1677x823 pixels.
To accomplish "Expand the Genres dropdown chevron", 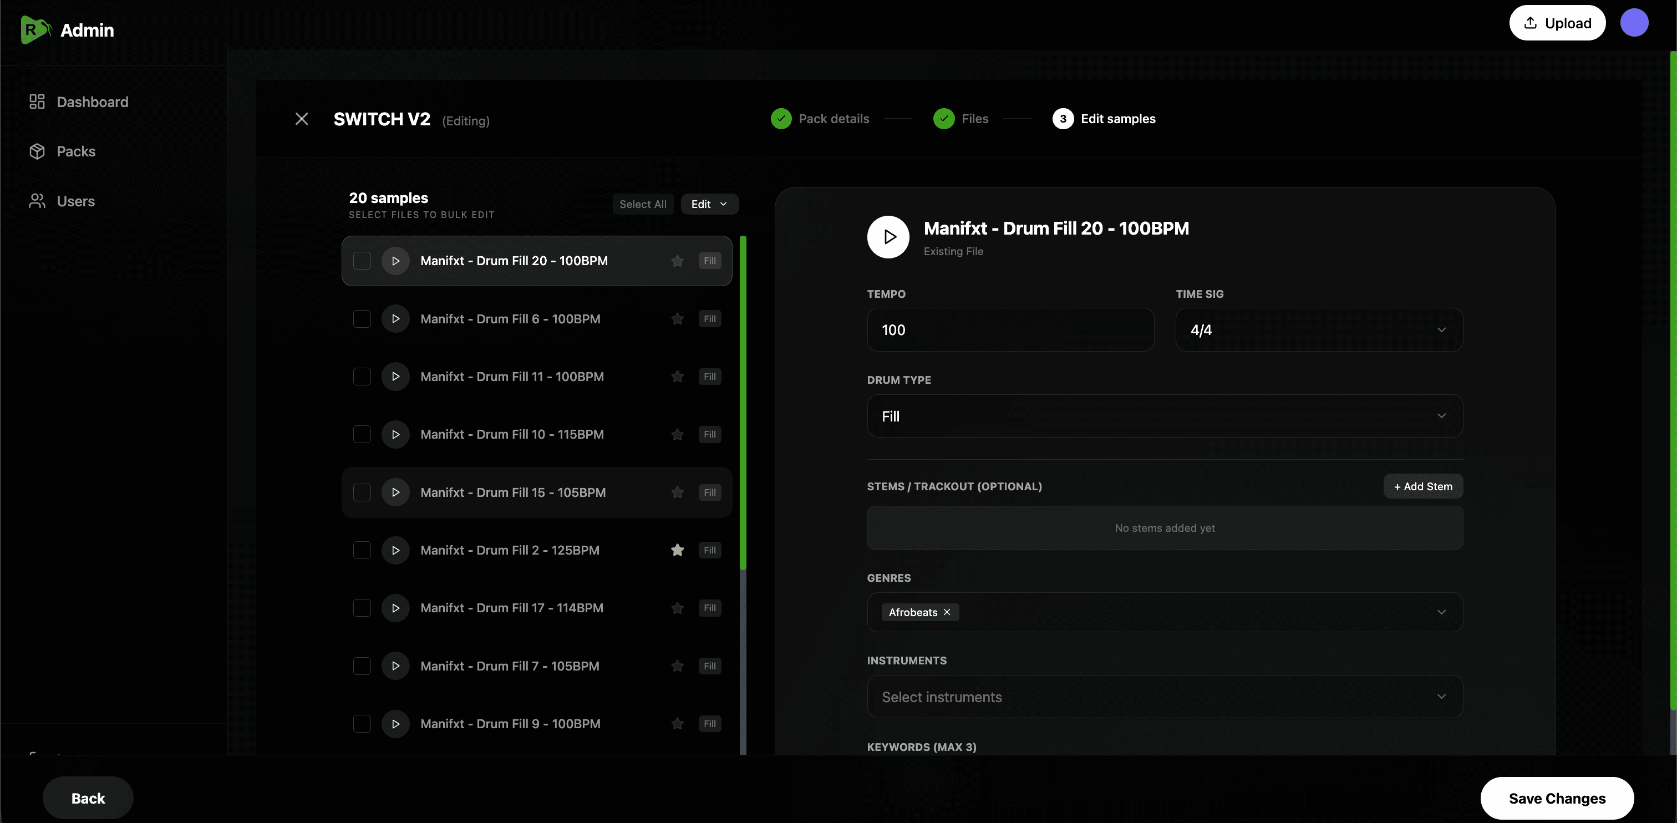I will 1441,612.
